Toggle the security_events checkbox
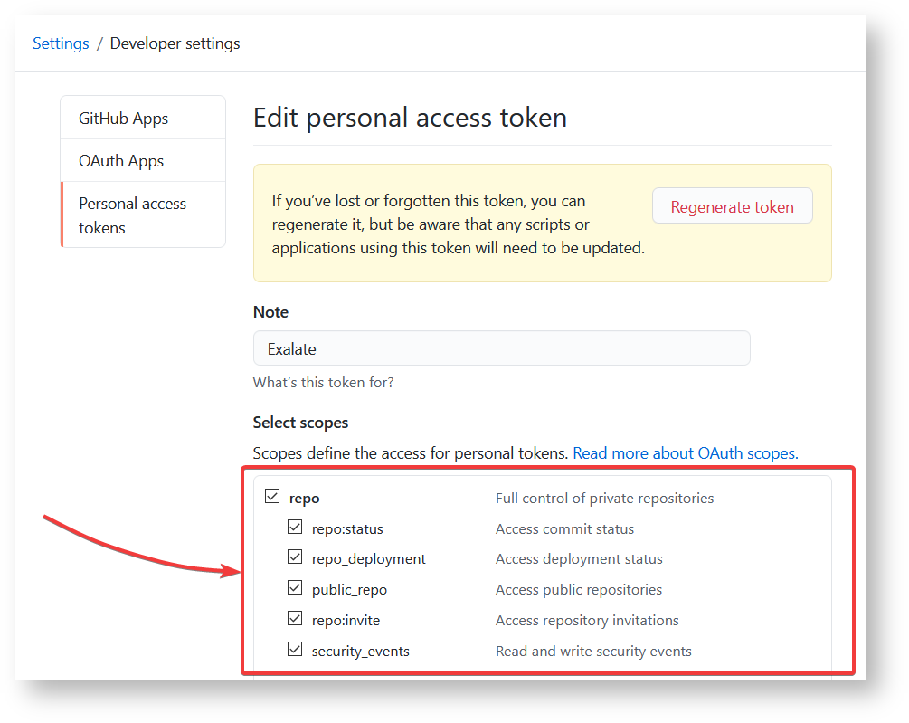The width and height of the screenshot is (909, 723). (x=295, y=650)
